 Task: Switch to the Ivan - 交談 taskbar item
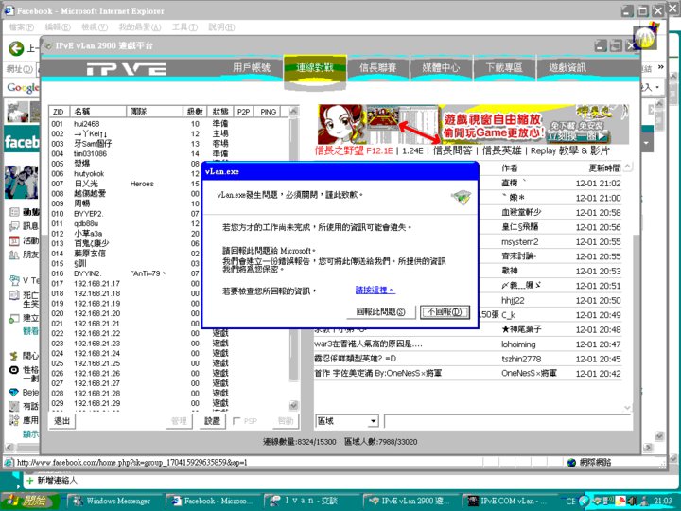pyautogui.click(x=310, y=501)
